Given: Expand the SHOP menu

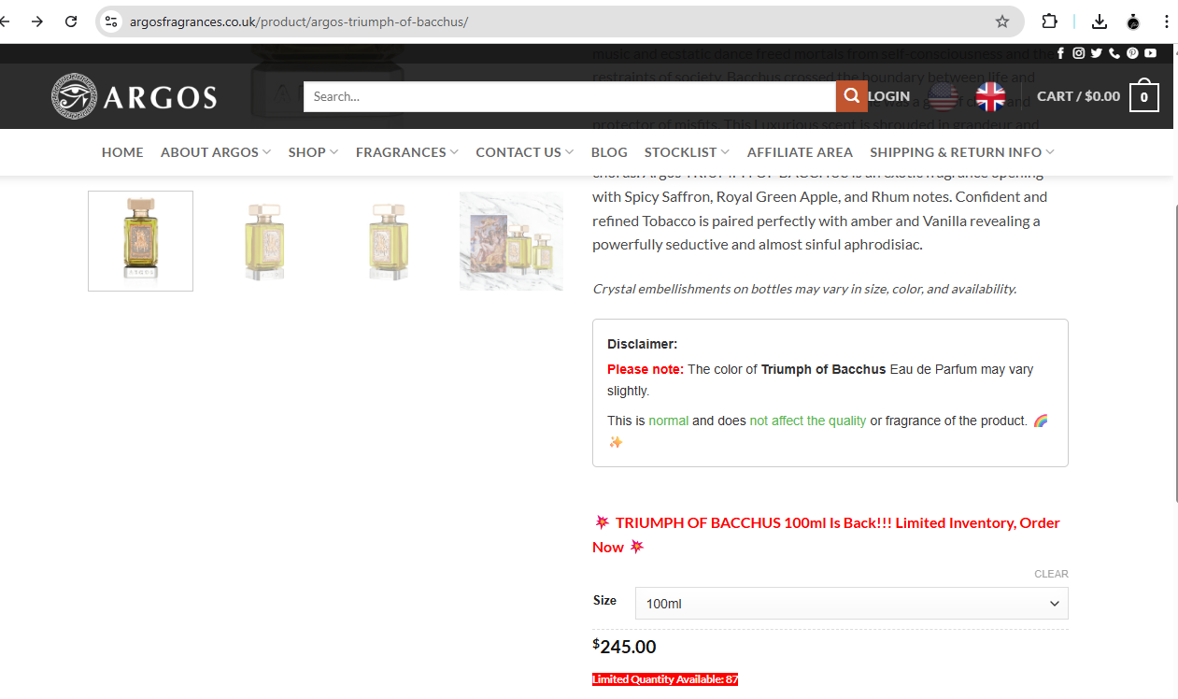Looking at the screenshot, I should pyautogui.click(x=313, y=152).
